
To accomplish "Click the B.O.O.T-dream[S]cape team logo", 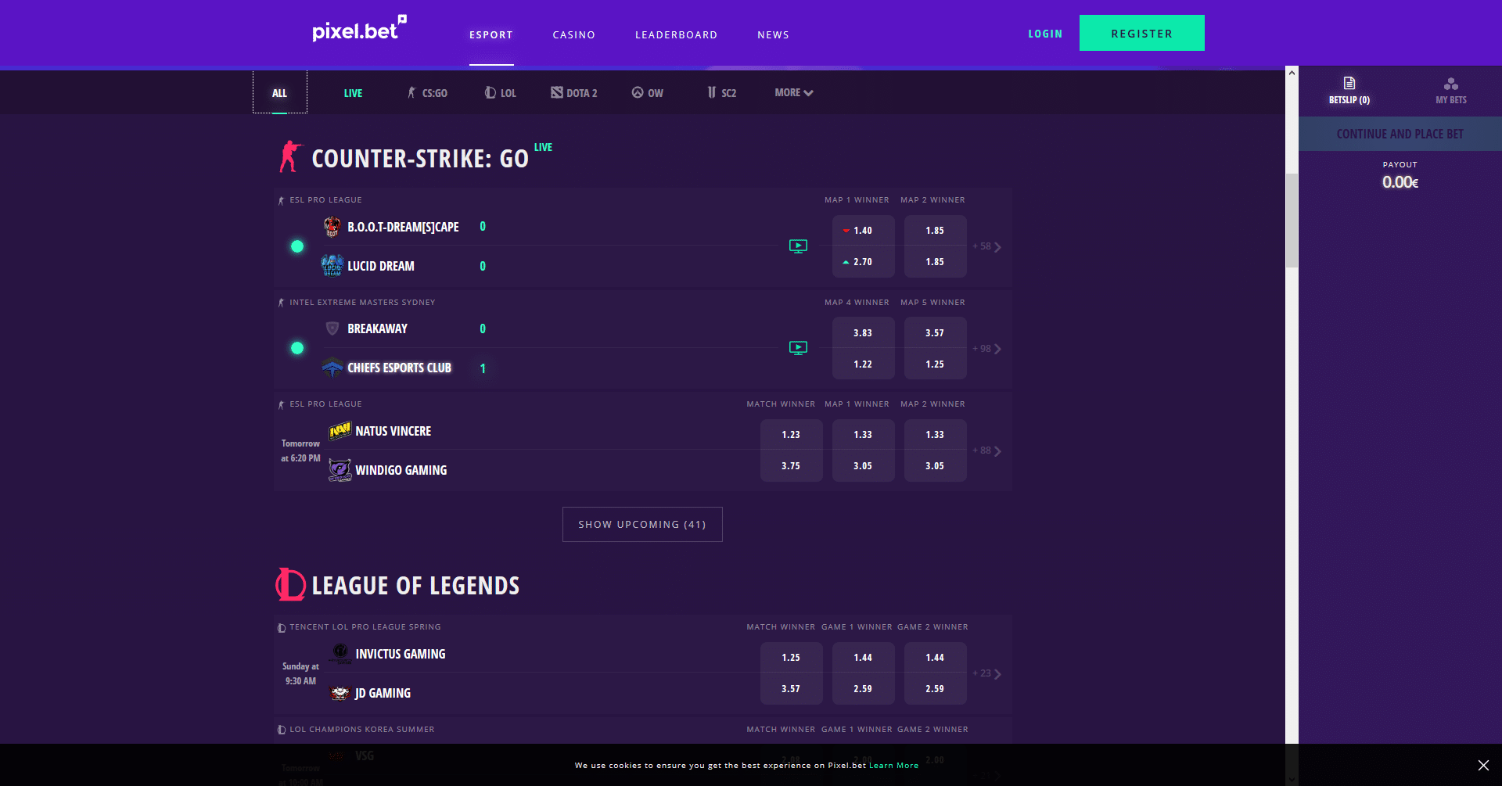I will (x=332, y=227).
